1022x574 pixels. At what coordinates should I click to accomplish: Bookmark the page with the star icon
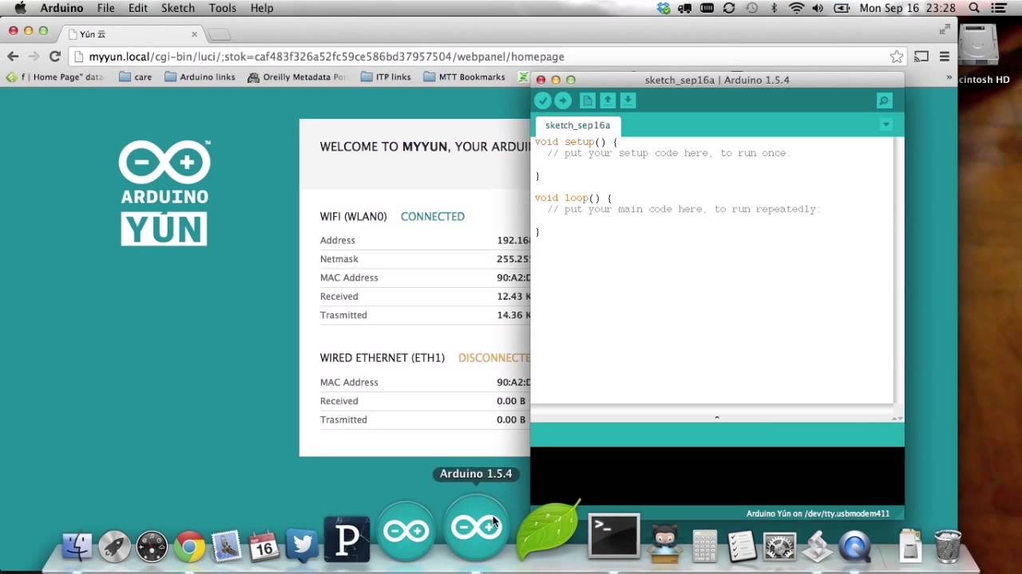click(x=897, y=57)
